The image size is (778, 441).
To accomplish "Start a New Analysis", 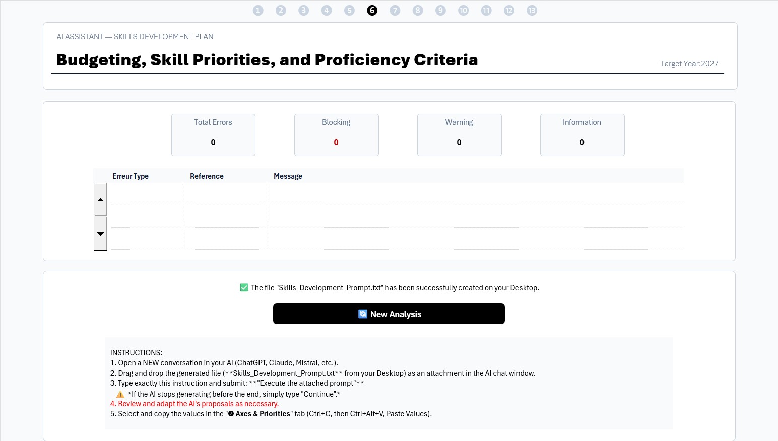I will [389, 314].
